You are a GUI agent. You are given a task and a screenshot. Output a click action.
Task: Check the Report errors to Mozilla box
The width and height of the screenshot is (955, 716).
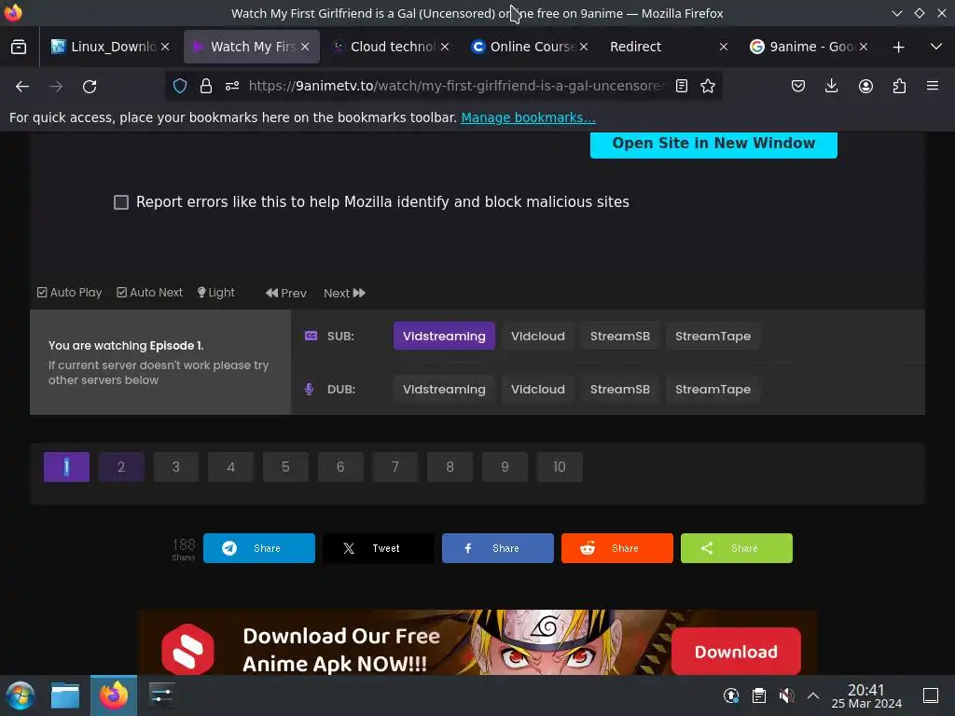[x=121, y=202]
